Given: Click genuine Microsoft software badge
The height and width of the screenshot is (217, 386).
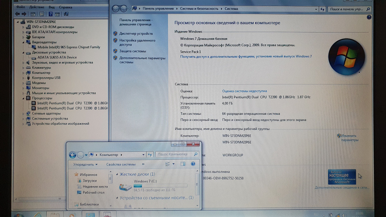Looking at the screenshot, I should click(x=342, y=177).
